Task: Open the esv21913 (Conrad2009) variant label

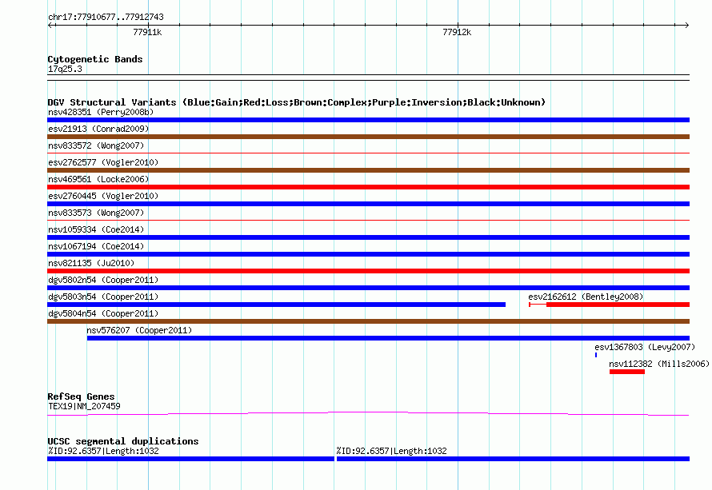Action: [x=98, y=129]
